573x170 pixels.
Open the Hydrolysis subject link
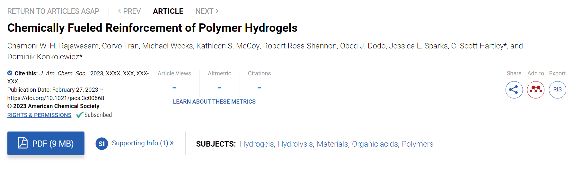tap(295, 144)
